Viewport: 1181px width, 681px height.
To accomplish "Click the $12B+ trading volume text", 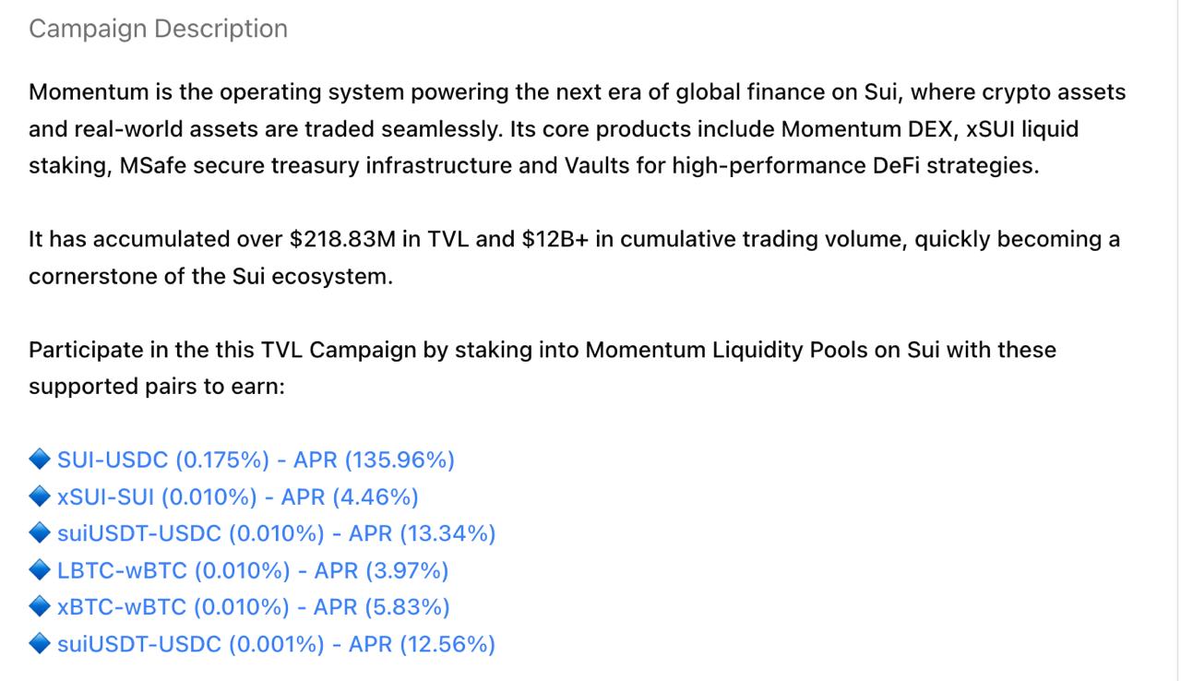I will 555,240.
